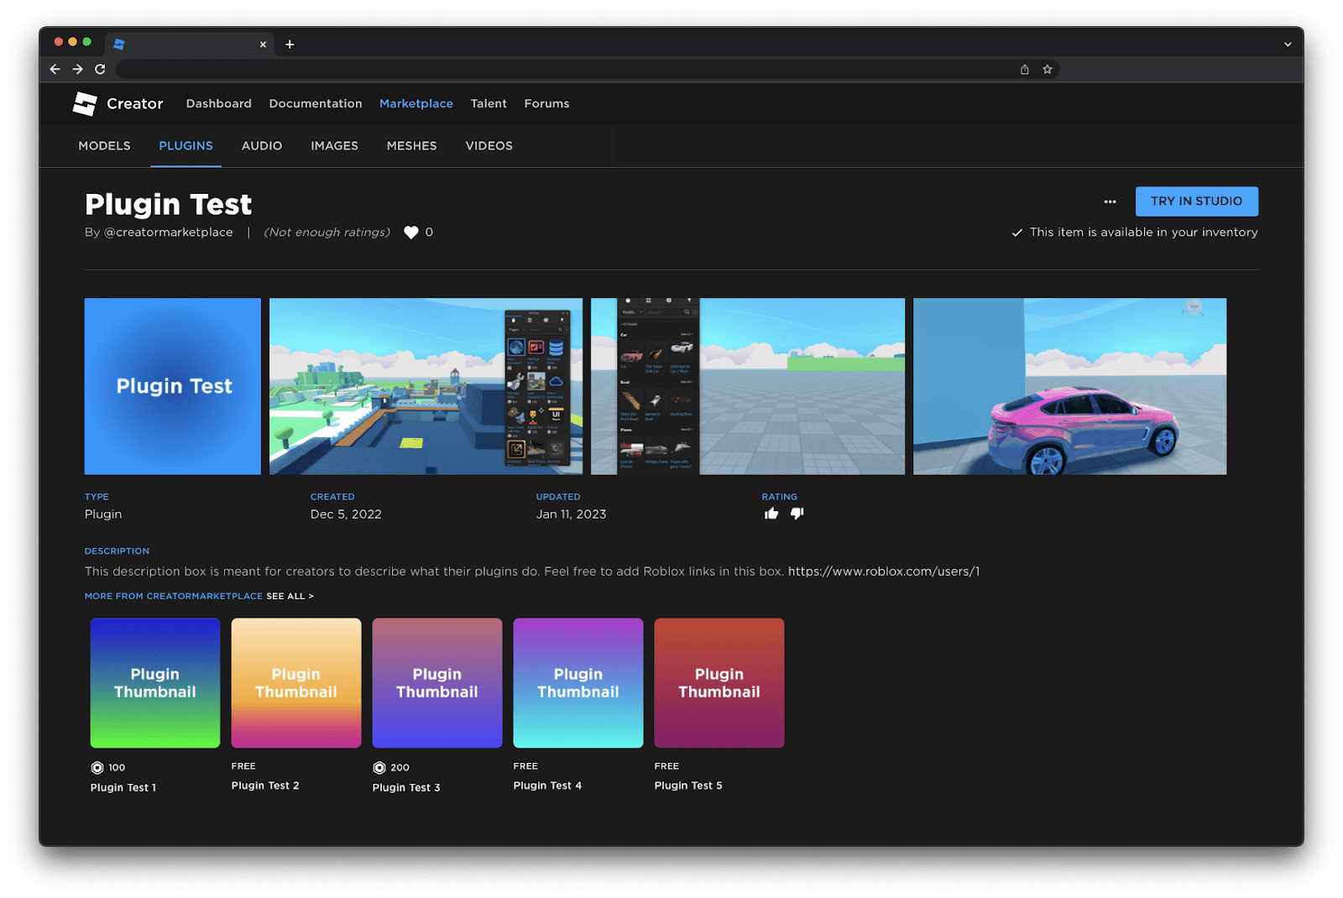This screenshot has width=1343, height=898.
Task: Click the Robux icon under Plugin Test 3
Action: [x=379, y=767]
